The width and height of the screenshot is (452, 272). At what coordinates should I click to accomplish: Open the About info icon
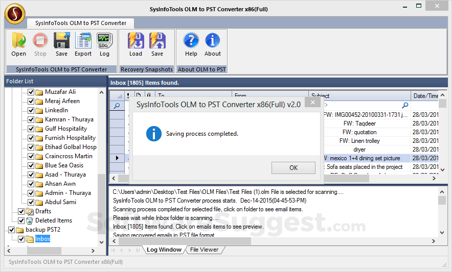coord(213,41)
